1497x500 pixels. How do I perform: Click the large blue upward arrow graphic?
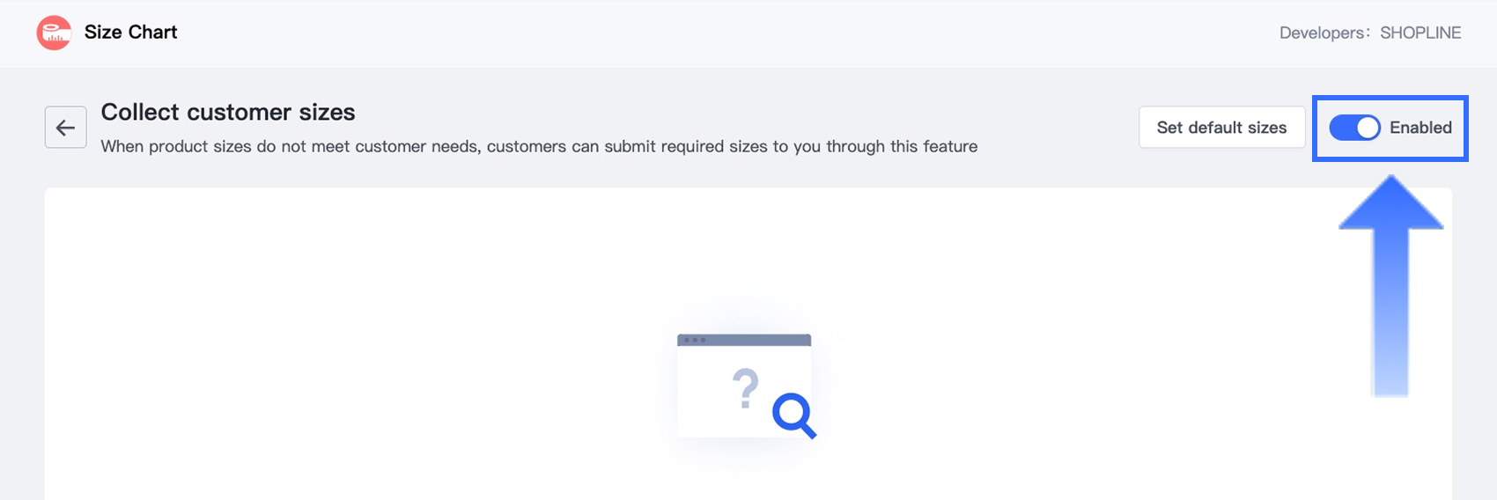coord(1390,285)
